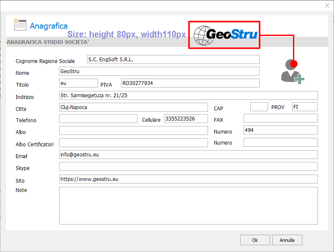Click the PIVA label
The image size is (334, 252).
click(x=106, y=85)
